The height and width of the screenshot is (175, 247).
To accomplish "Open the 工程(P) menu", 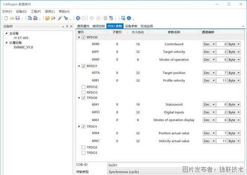I will coord(36,12).
